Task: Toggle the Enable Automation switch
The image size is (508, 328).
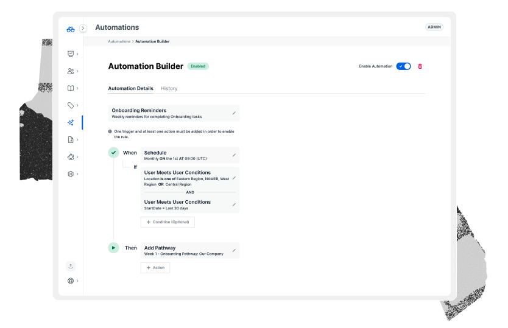Action: coord(403,66)
